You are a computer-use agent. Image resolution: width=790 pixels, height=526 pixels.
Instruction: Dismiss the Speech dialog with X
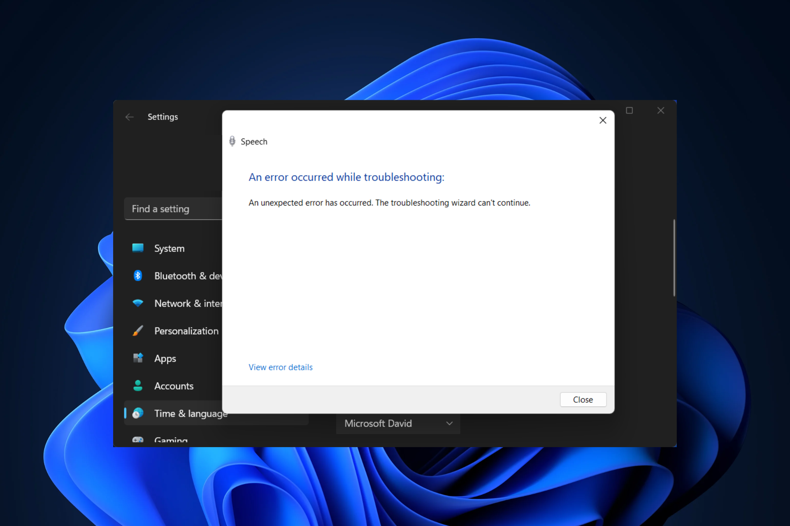pos(603,120)
